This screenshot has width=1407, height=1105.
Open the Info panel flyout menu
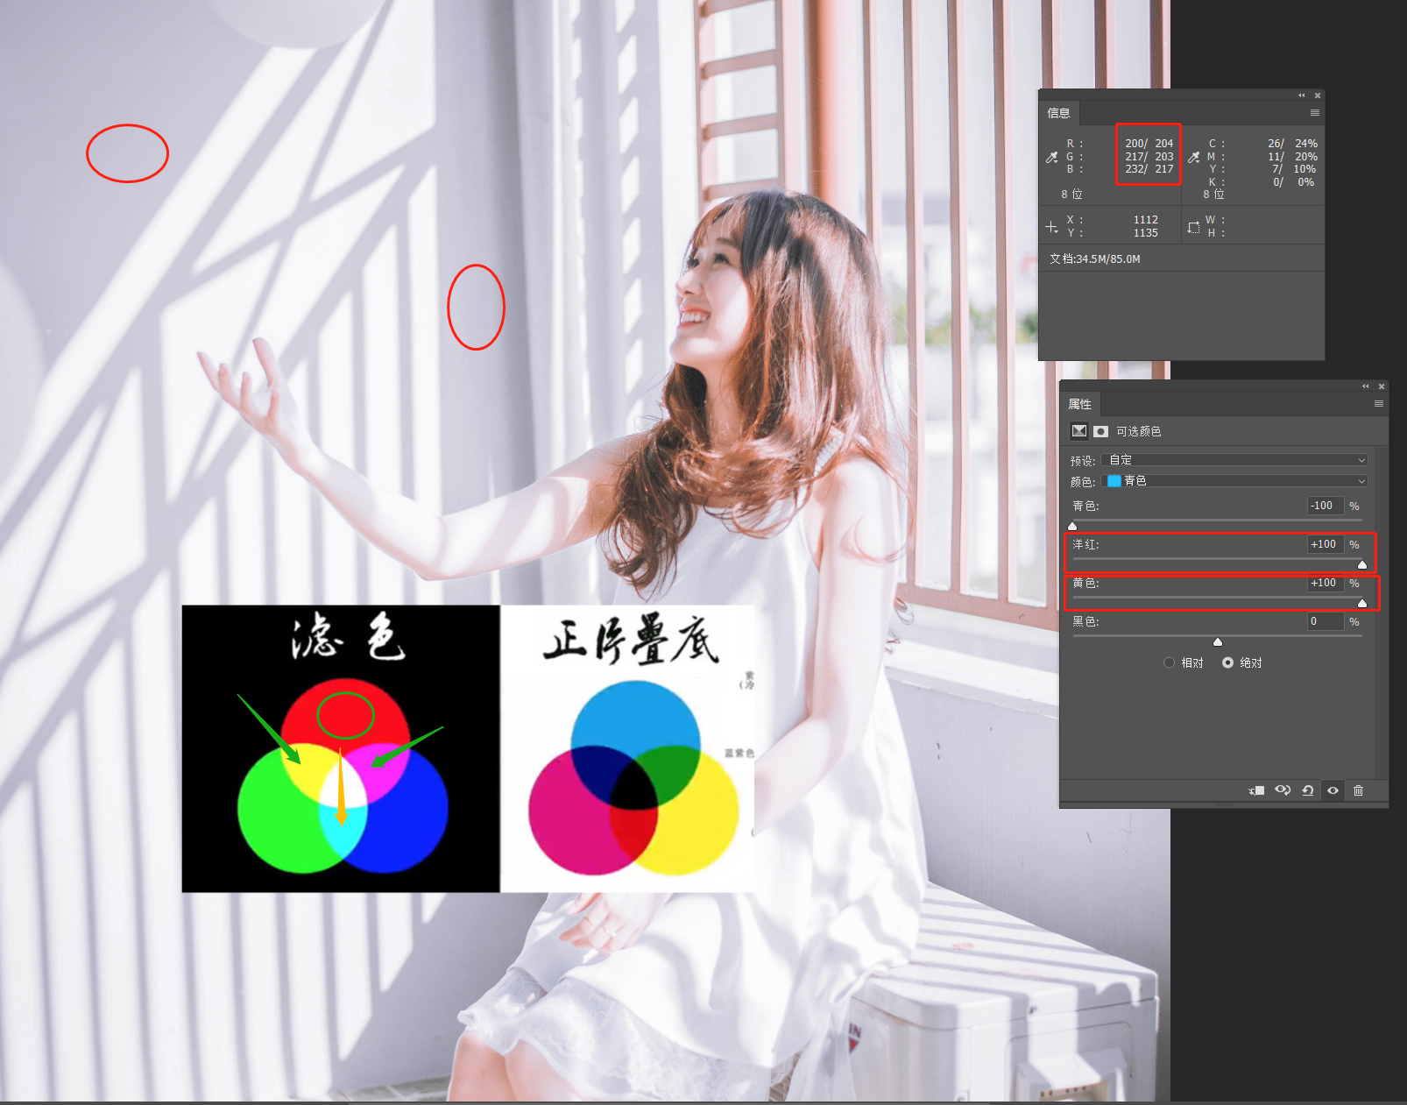pyautogui.click(x=1314, y=113)
